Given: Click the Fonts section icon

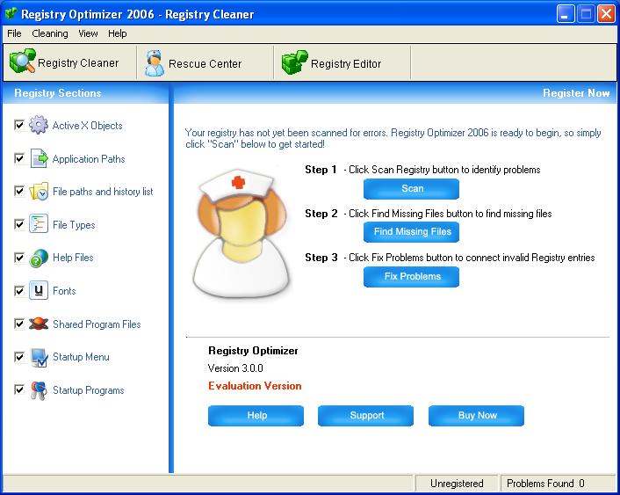Looking at the screenshot, I should [x=39, y=291].
